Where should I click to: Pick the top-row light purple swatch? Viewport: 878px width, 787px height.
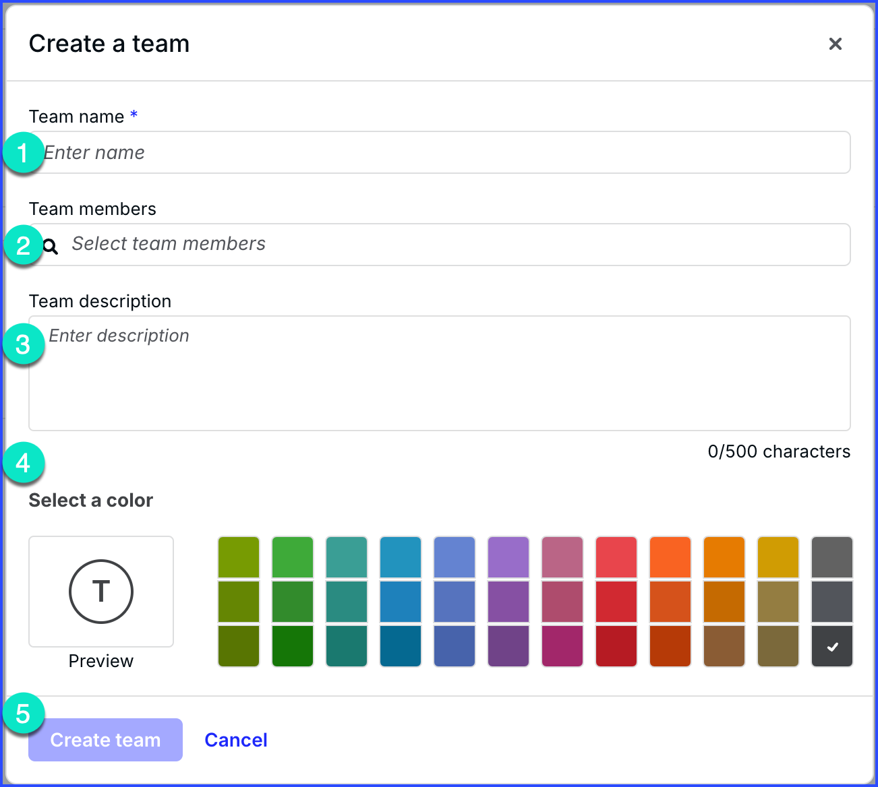[508, 557]
